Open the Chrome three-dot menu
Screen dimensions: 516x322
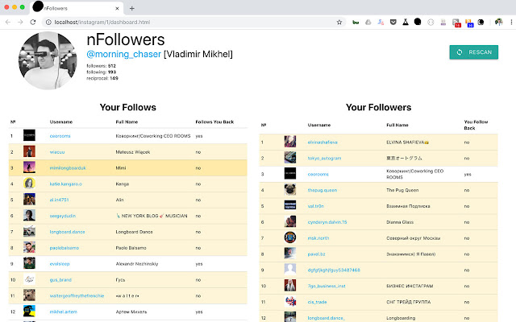tap(508, 22)
